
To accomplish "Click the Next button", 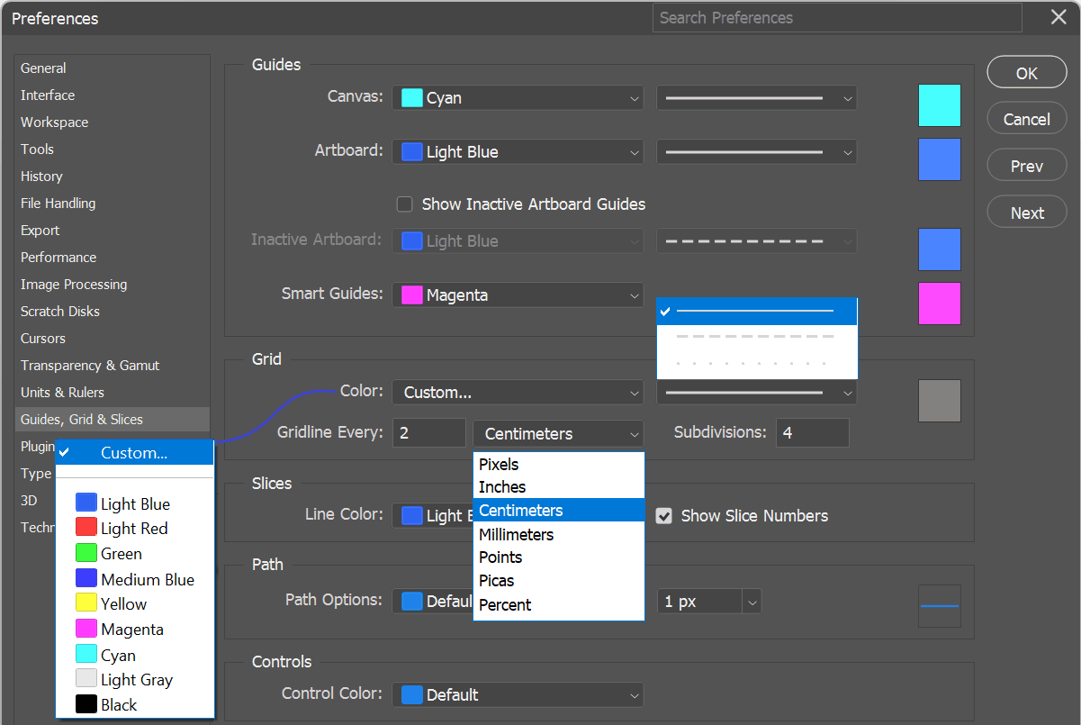I will click(1027, 213).
